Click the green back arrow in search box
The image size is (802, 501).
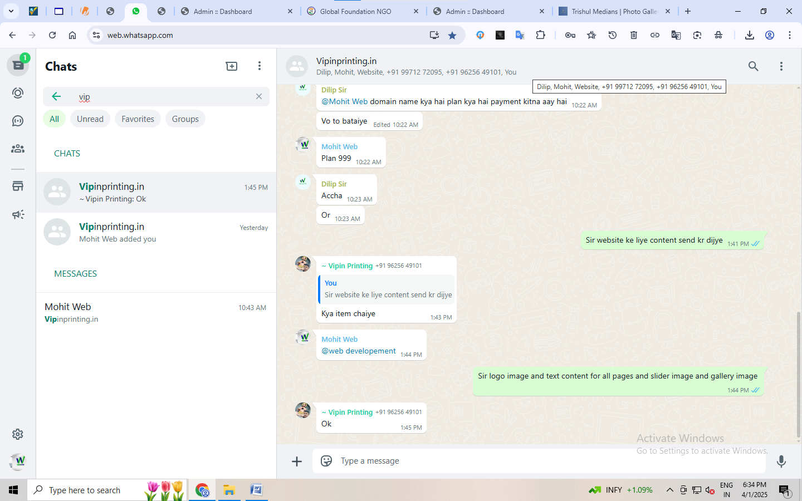point(56,96)
